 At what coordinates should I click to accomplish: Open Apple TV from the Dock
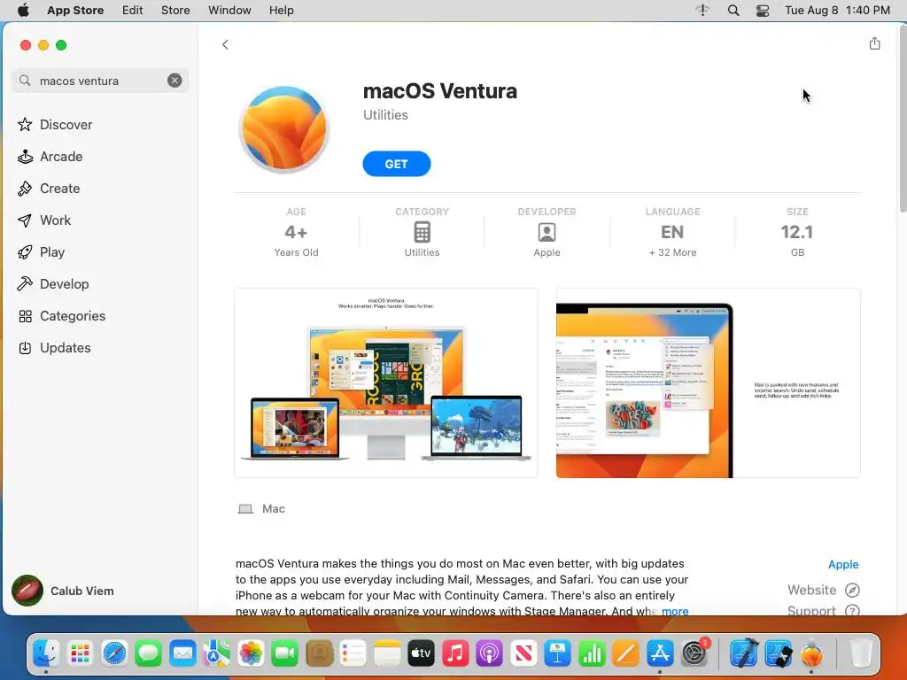(x=421, y=653)
